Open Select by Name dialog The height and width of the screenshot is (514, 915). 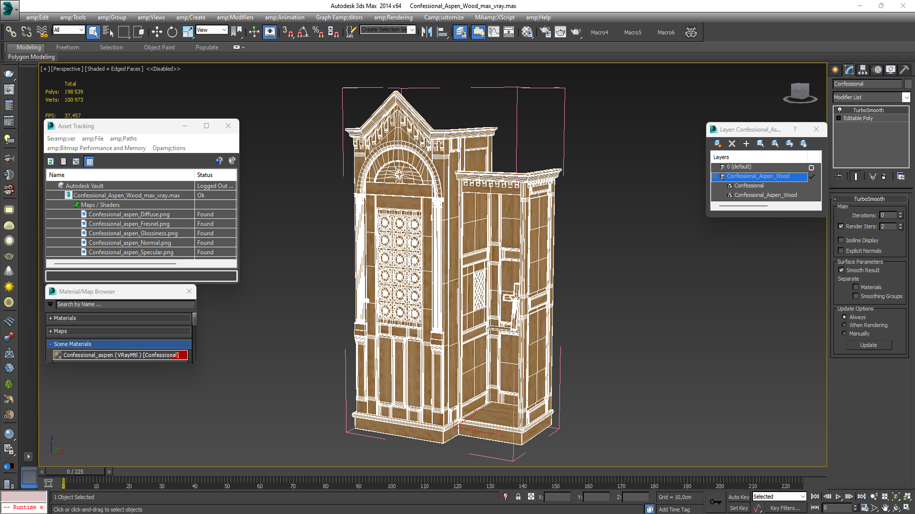click(x=108, y=32)
